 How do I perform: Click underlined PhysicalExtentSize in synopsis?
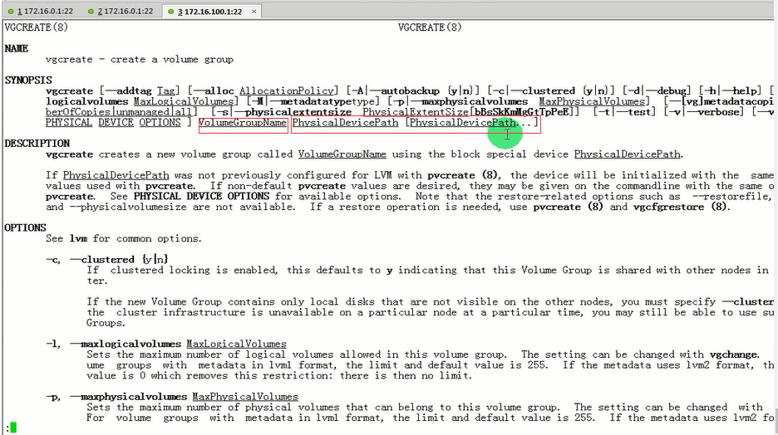(416, 112)
